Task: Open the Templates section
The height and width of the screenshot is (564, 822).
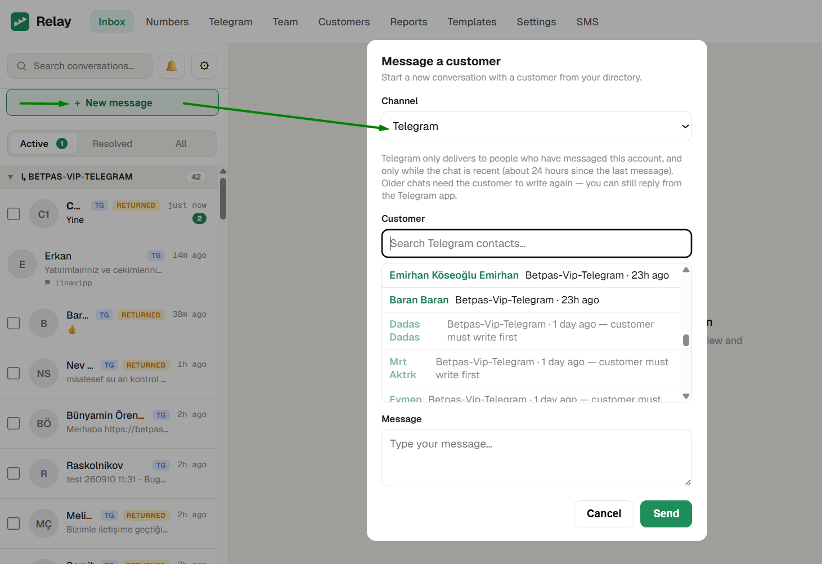Action: click(x=471, y=22)
